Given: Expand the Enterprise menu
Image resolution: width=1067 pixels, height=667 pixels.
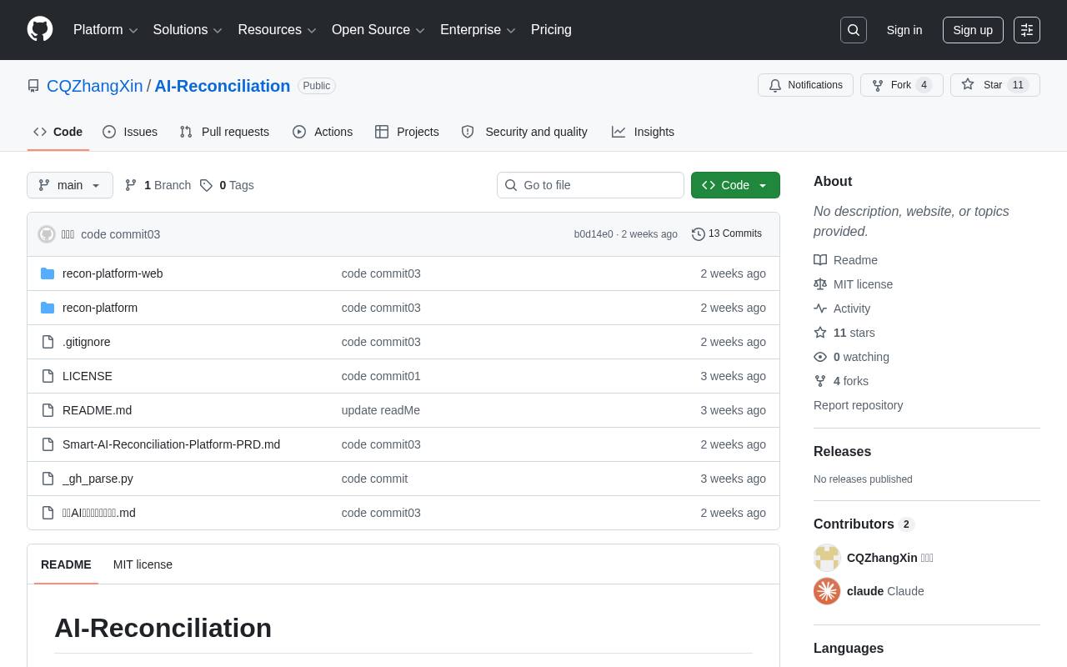Looking at the screenshot, I should pyautogui.click(x=478, y=30).
